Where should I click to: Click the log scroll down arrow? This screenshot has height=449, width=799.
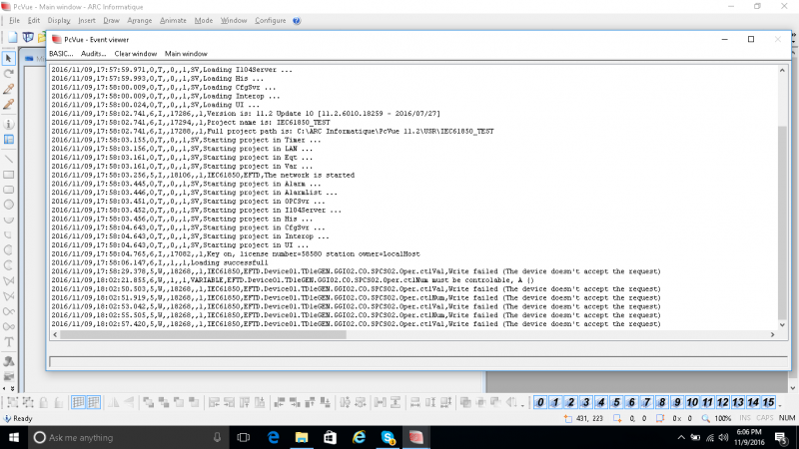782,325
